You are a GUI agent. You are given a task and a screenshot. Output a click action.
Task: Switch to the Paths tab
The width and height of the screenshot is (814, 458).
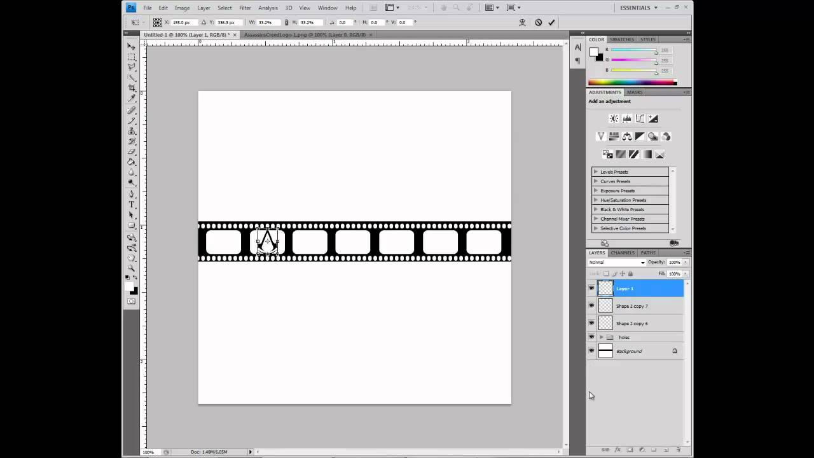click(x=648, y=253)
